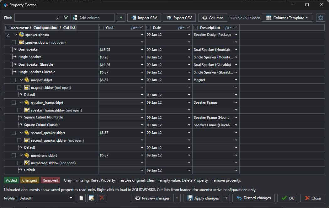Collapse the speaker_frame.sldprt node
The image size is (329, 208).
tap(21, 102)
